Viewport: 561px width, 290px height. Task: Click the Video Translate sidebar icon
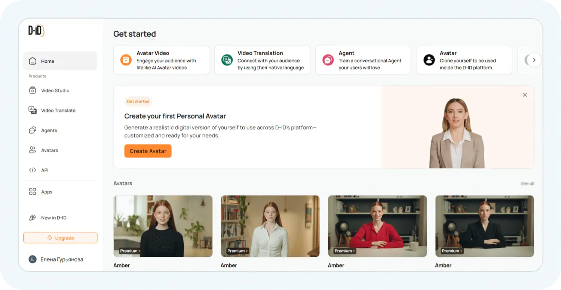[33, 110]
